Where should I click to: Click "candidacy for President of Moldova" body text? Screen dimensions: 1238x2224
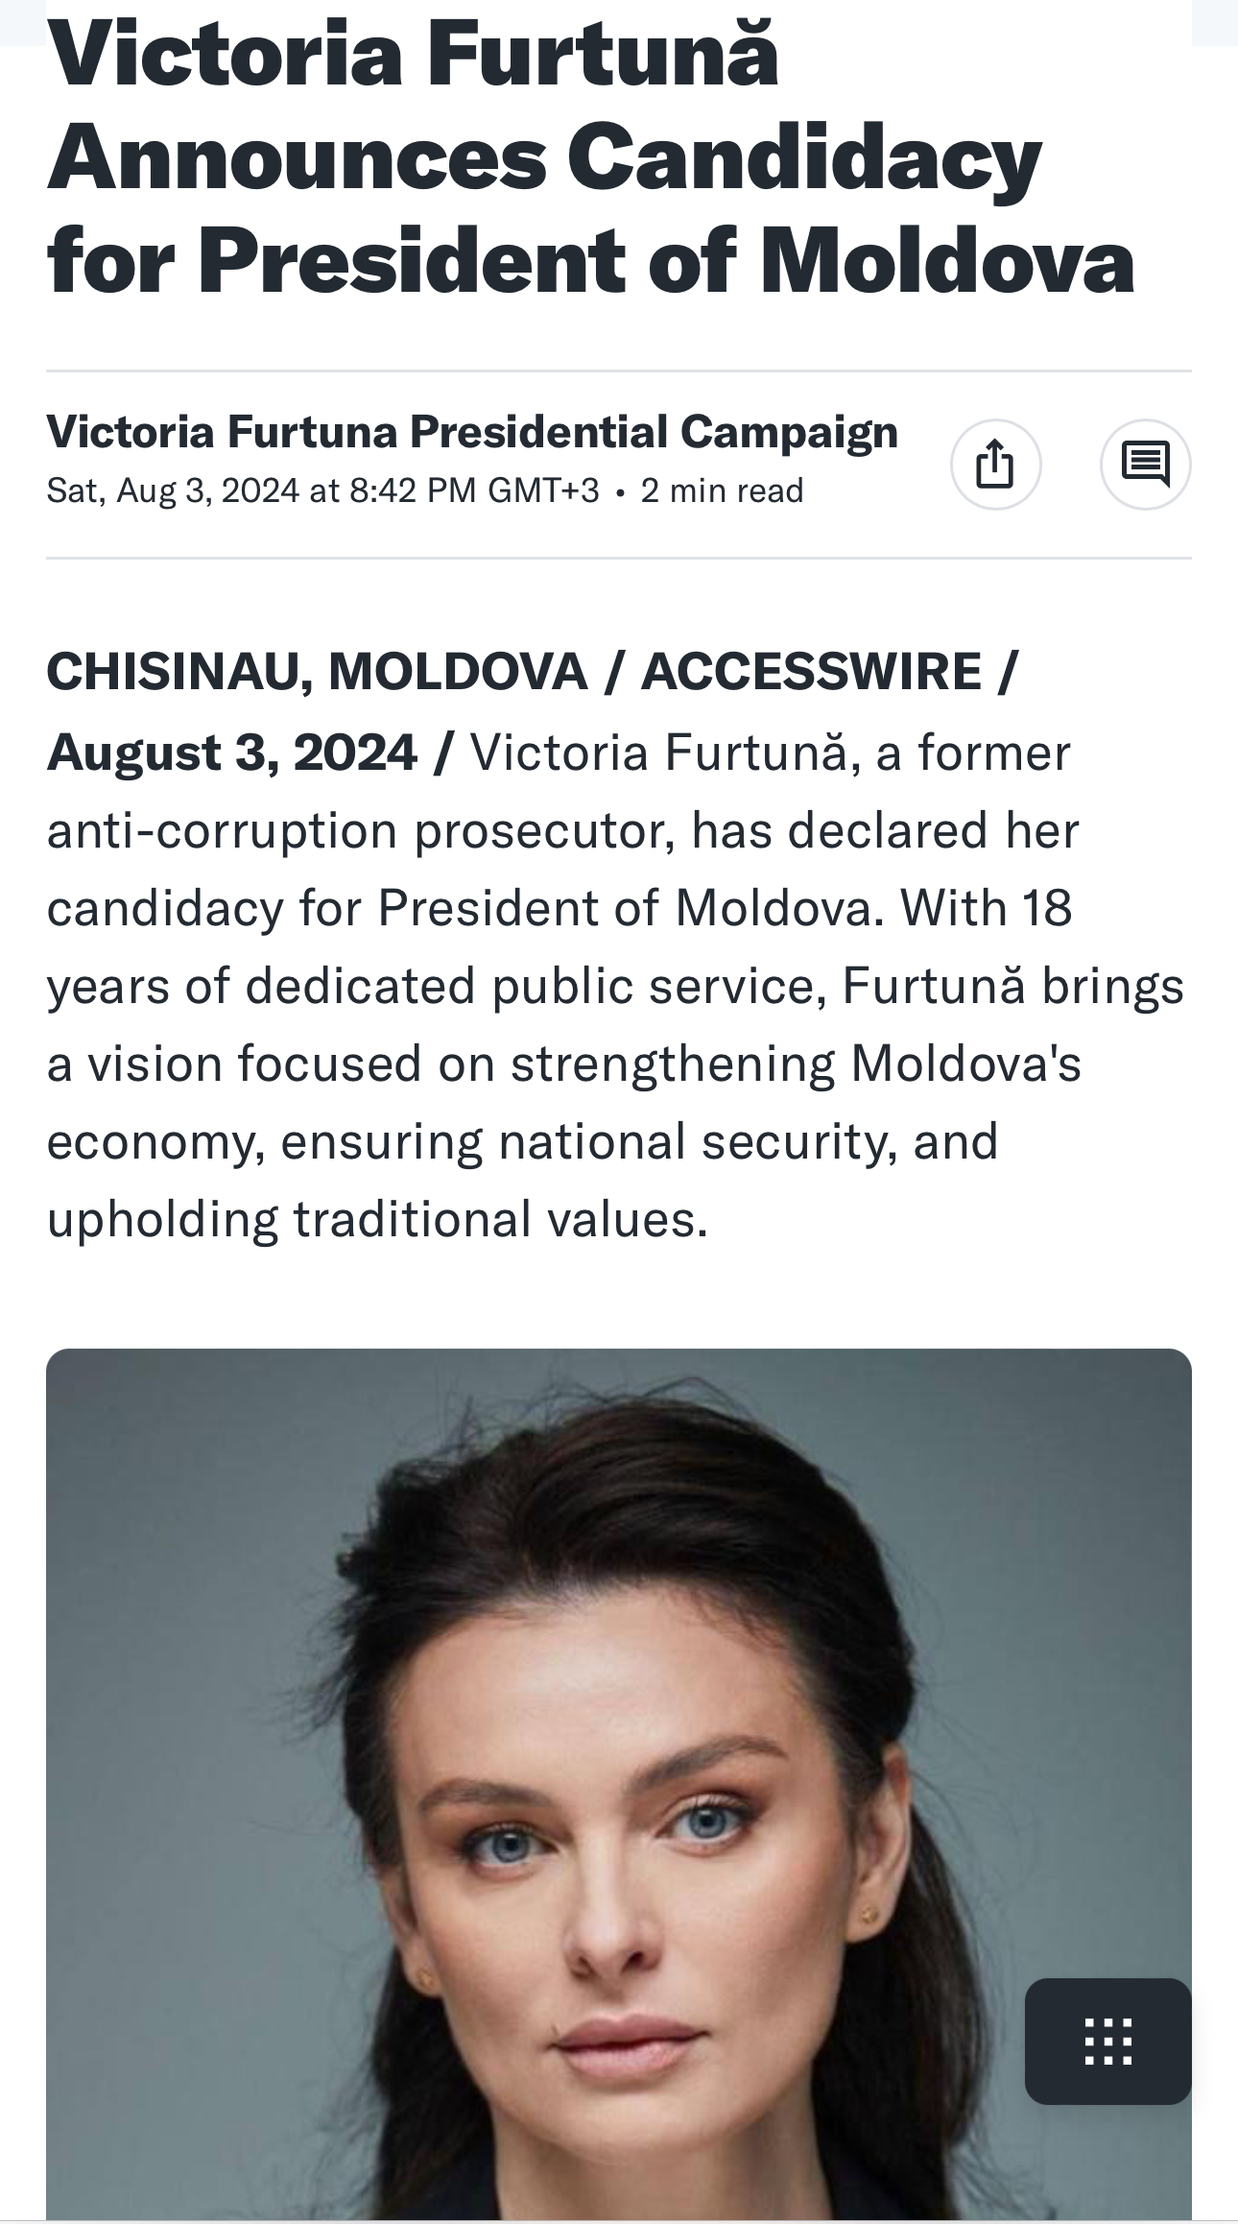click(x=458, y=908)
